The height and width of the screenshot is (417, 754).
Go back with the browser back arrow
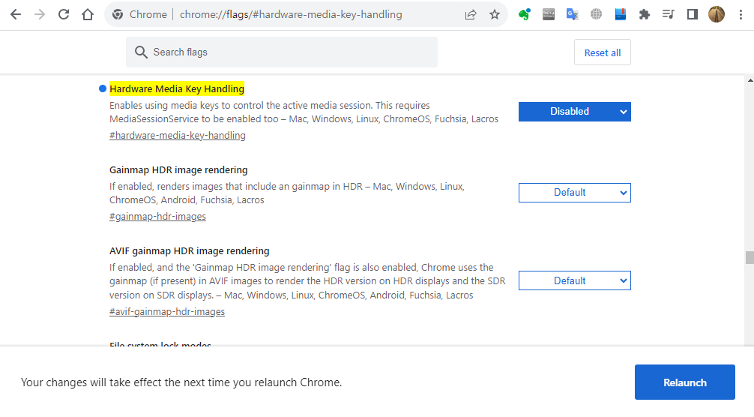pyautogui.click(x=16, y=14)
